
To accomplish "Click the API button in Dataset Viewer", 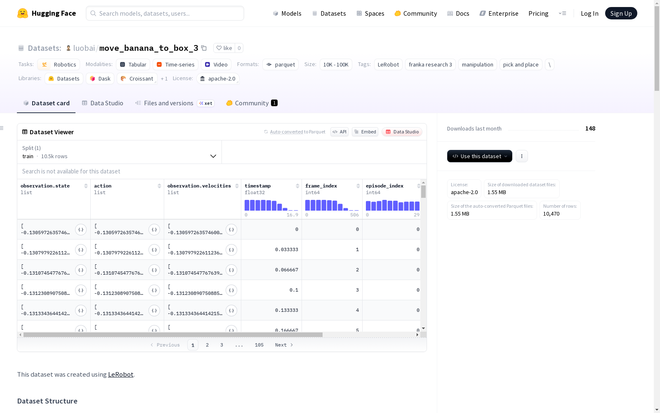I will pyautogui.click(x=339, y=132).
